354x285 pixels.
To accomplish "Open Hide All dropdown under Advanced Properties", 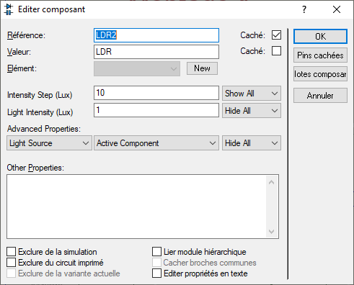I will tap(252, 143).
